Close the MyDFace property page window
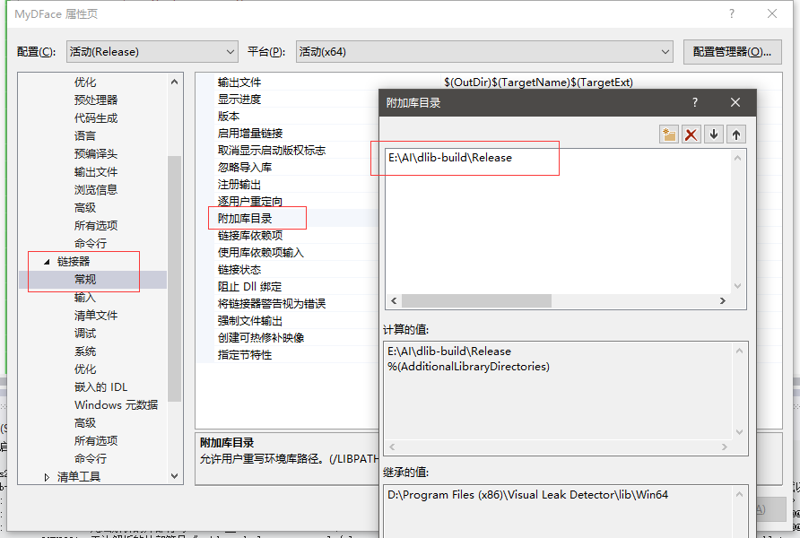 (772, 13)
